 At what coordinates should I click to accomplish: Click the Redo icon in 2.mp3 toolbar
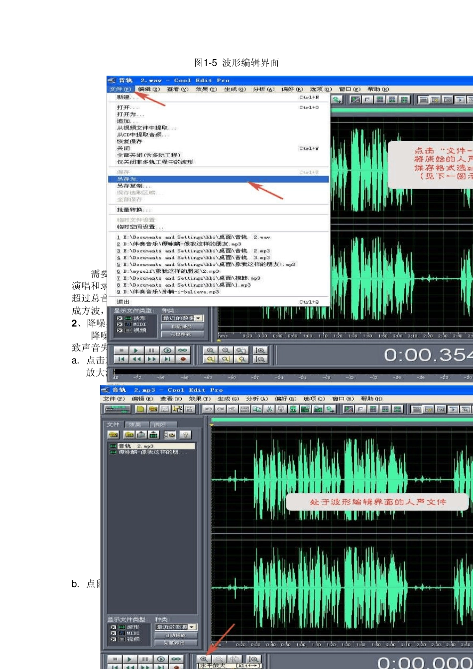[x=220, y=409]
